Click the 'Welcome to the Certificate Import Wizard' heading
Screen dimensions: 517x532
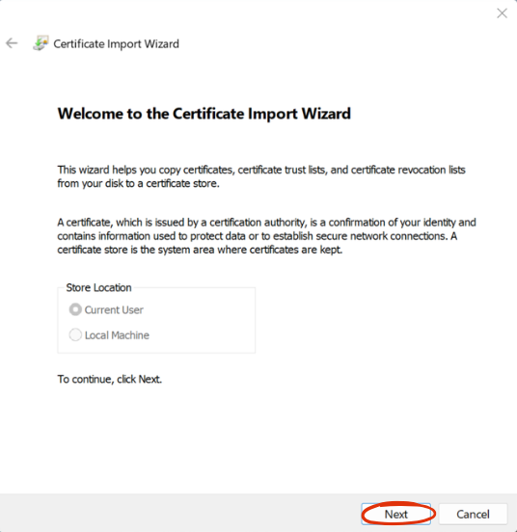point(204,114)
